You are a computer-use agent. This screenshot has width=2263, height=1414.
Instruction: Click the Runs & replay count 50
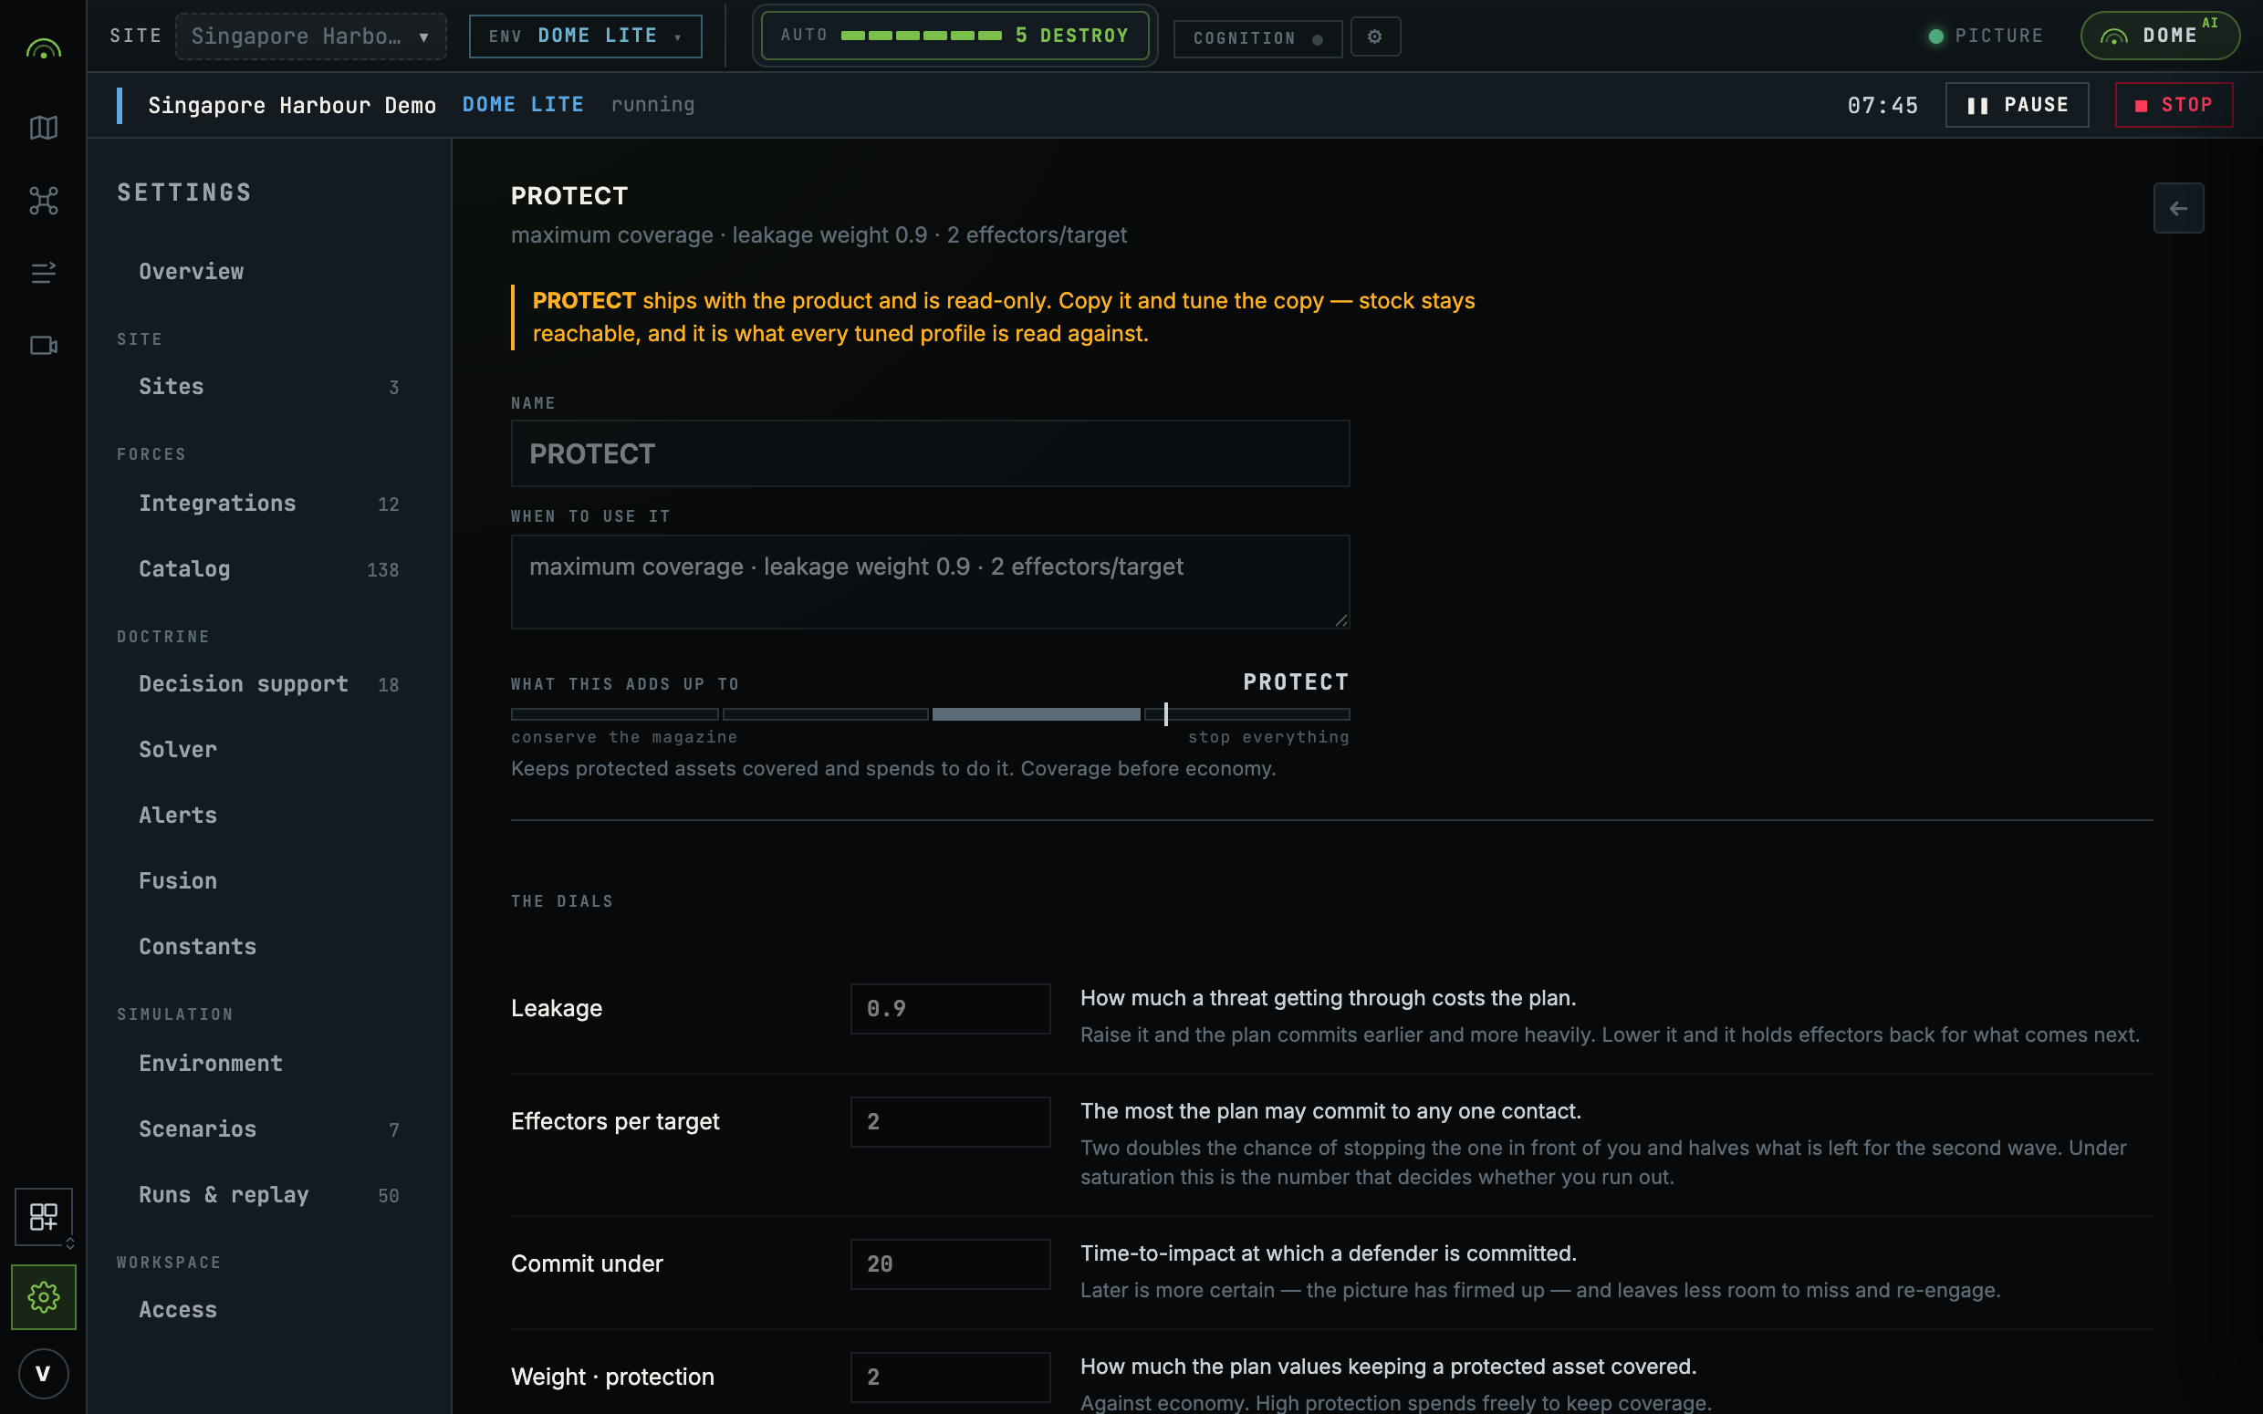tap(388, 1195)
